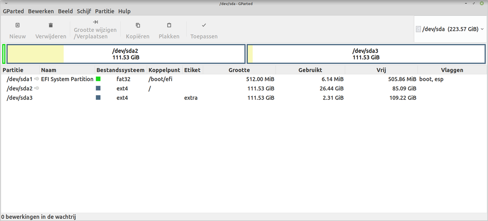The height and width of the screenshot is (221, 488).
Task: Click the 512.00 MiB size cell
Action: [x=260, y=79]
